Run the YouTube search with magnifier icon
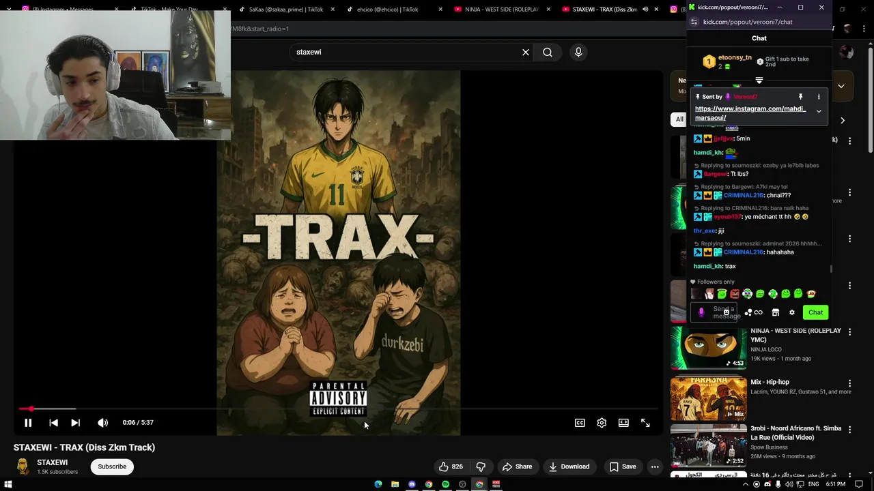 (x=548, y=52)
